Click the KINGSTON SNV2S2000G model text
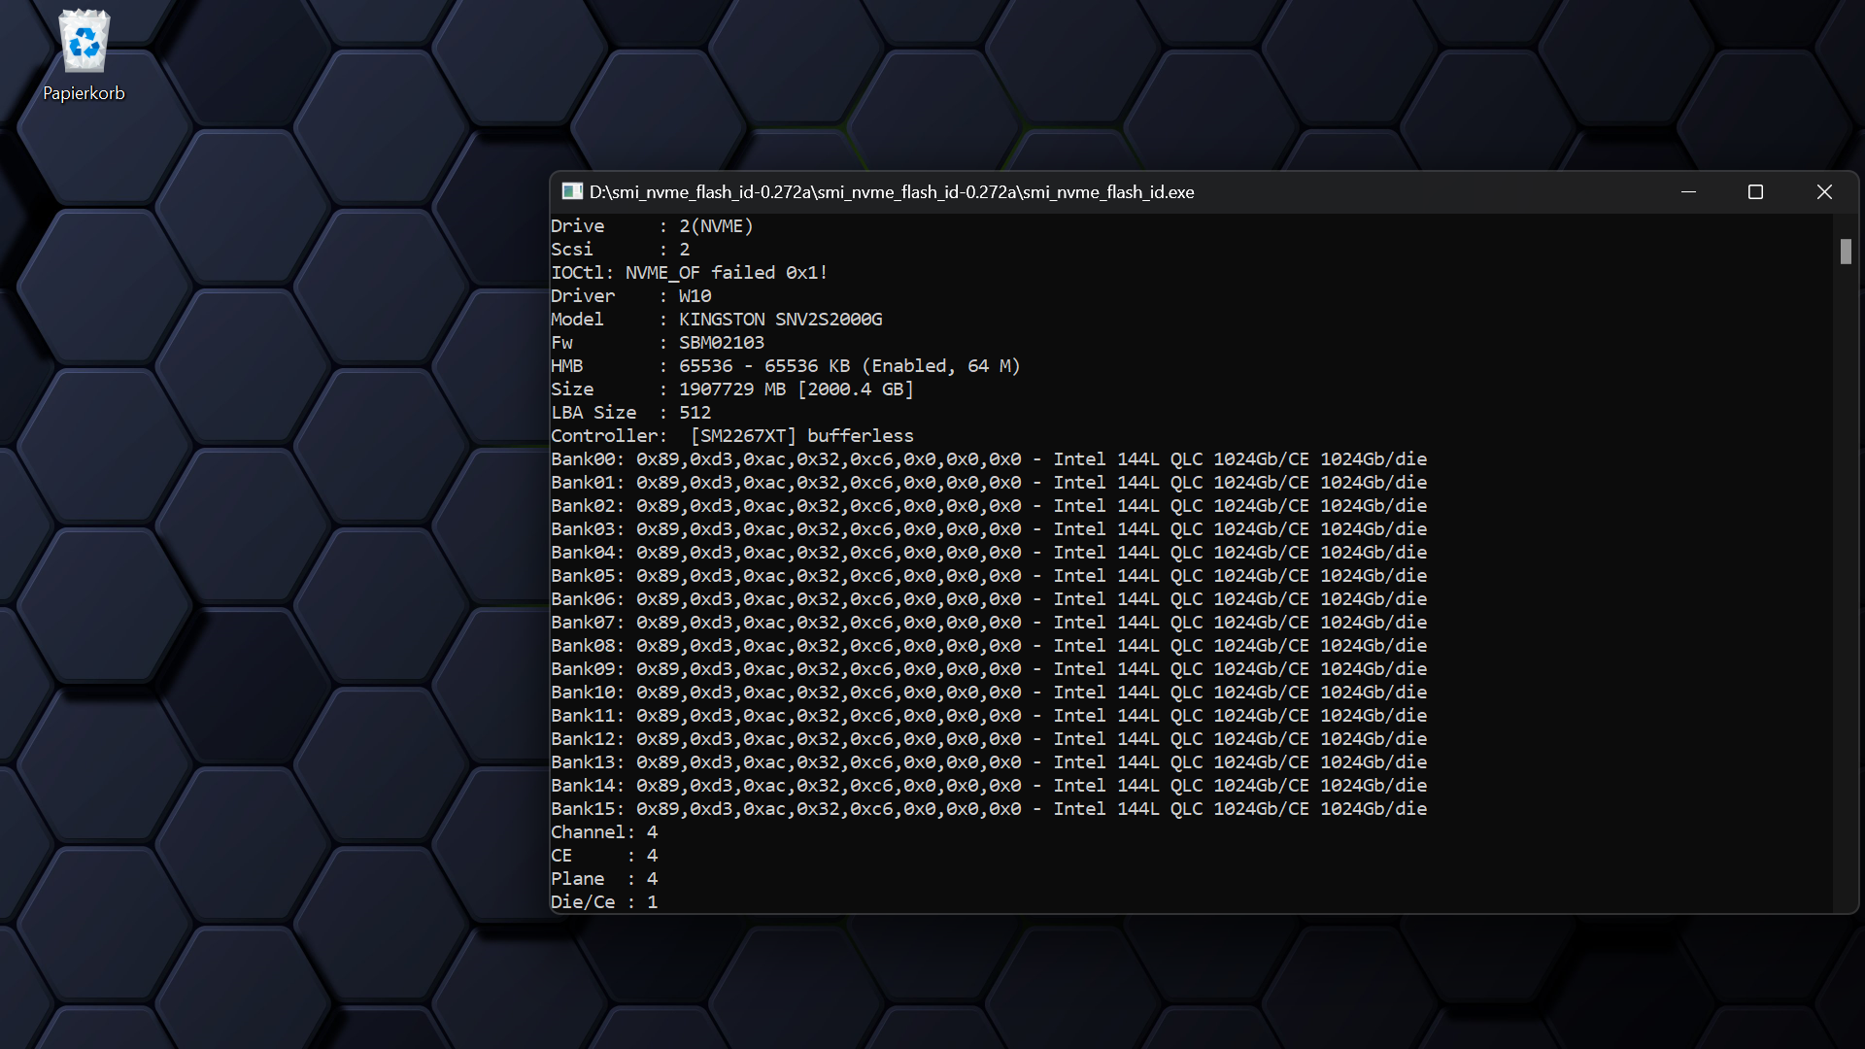Viewport: 1865px width, 1049px height. [780, 320]
